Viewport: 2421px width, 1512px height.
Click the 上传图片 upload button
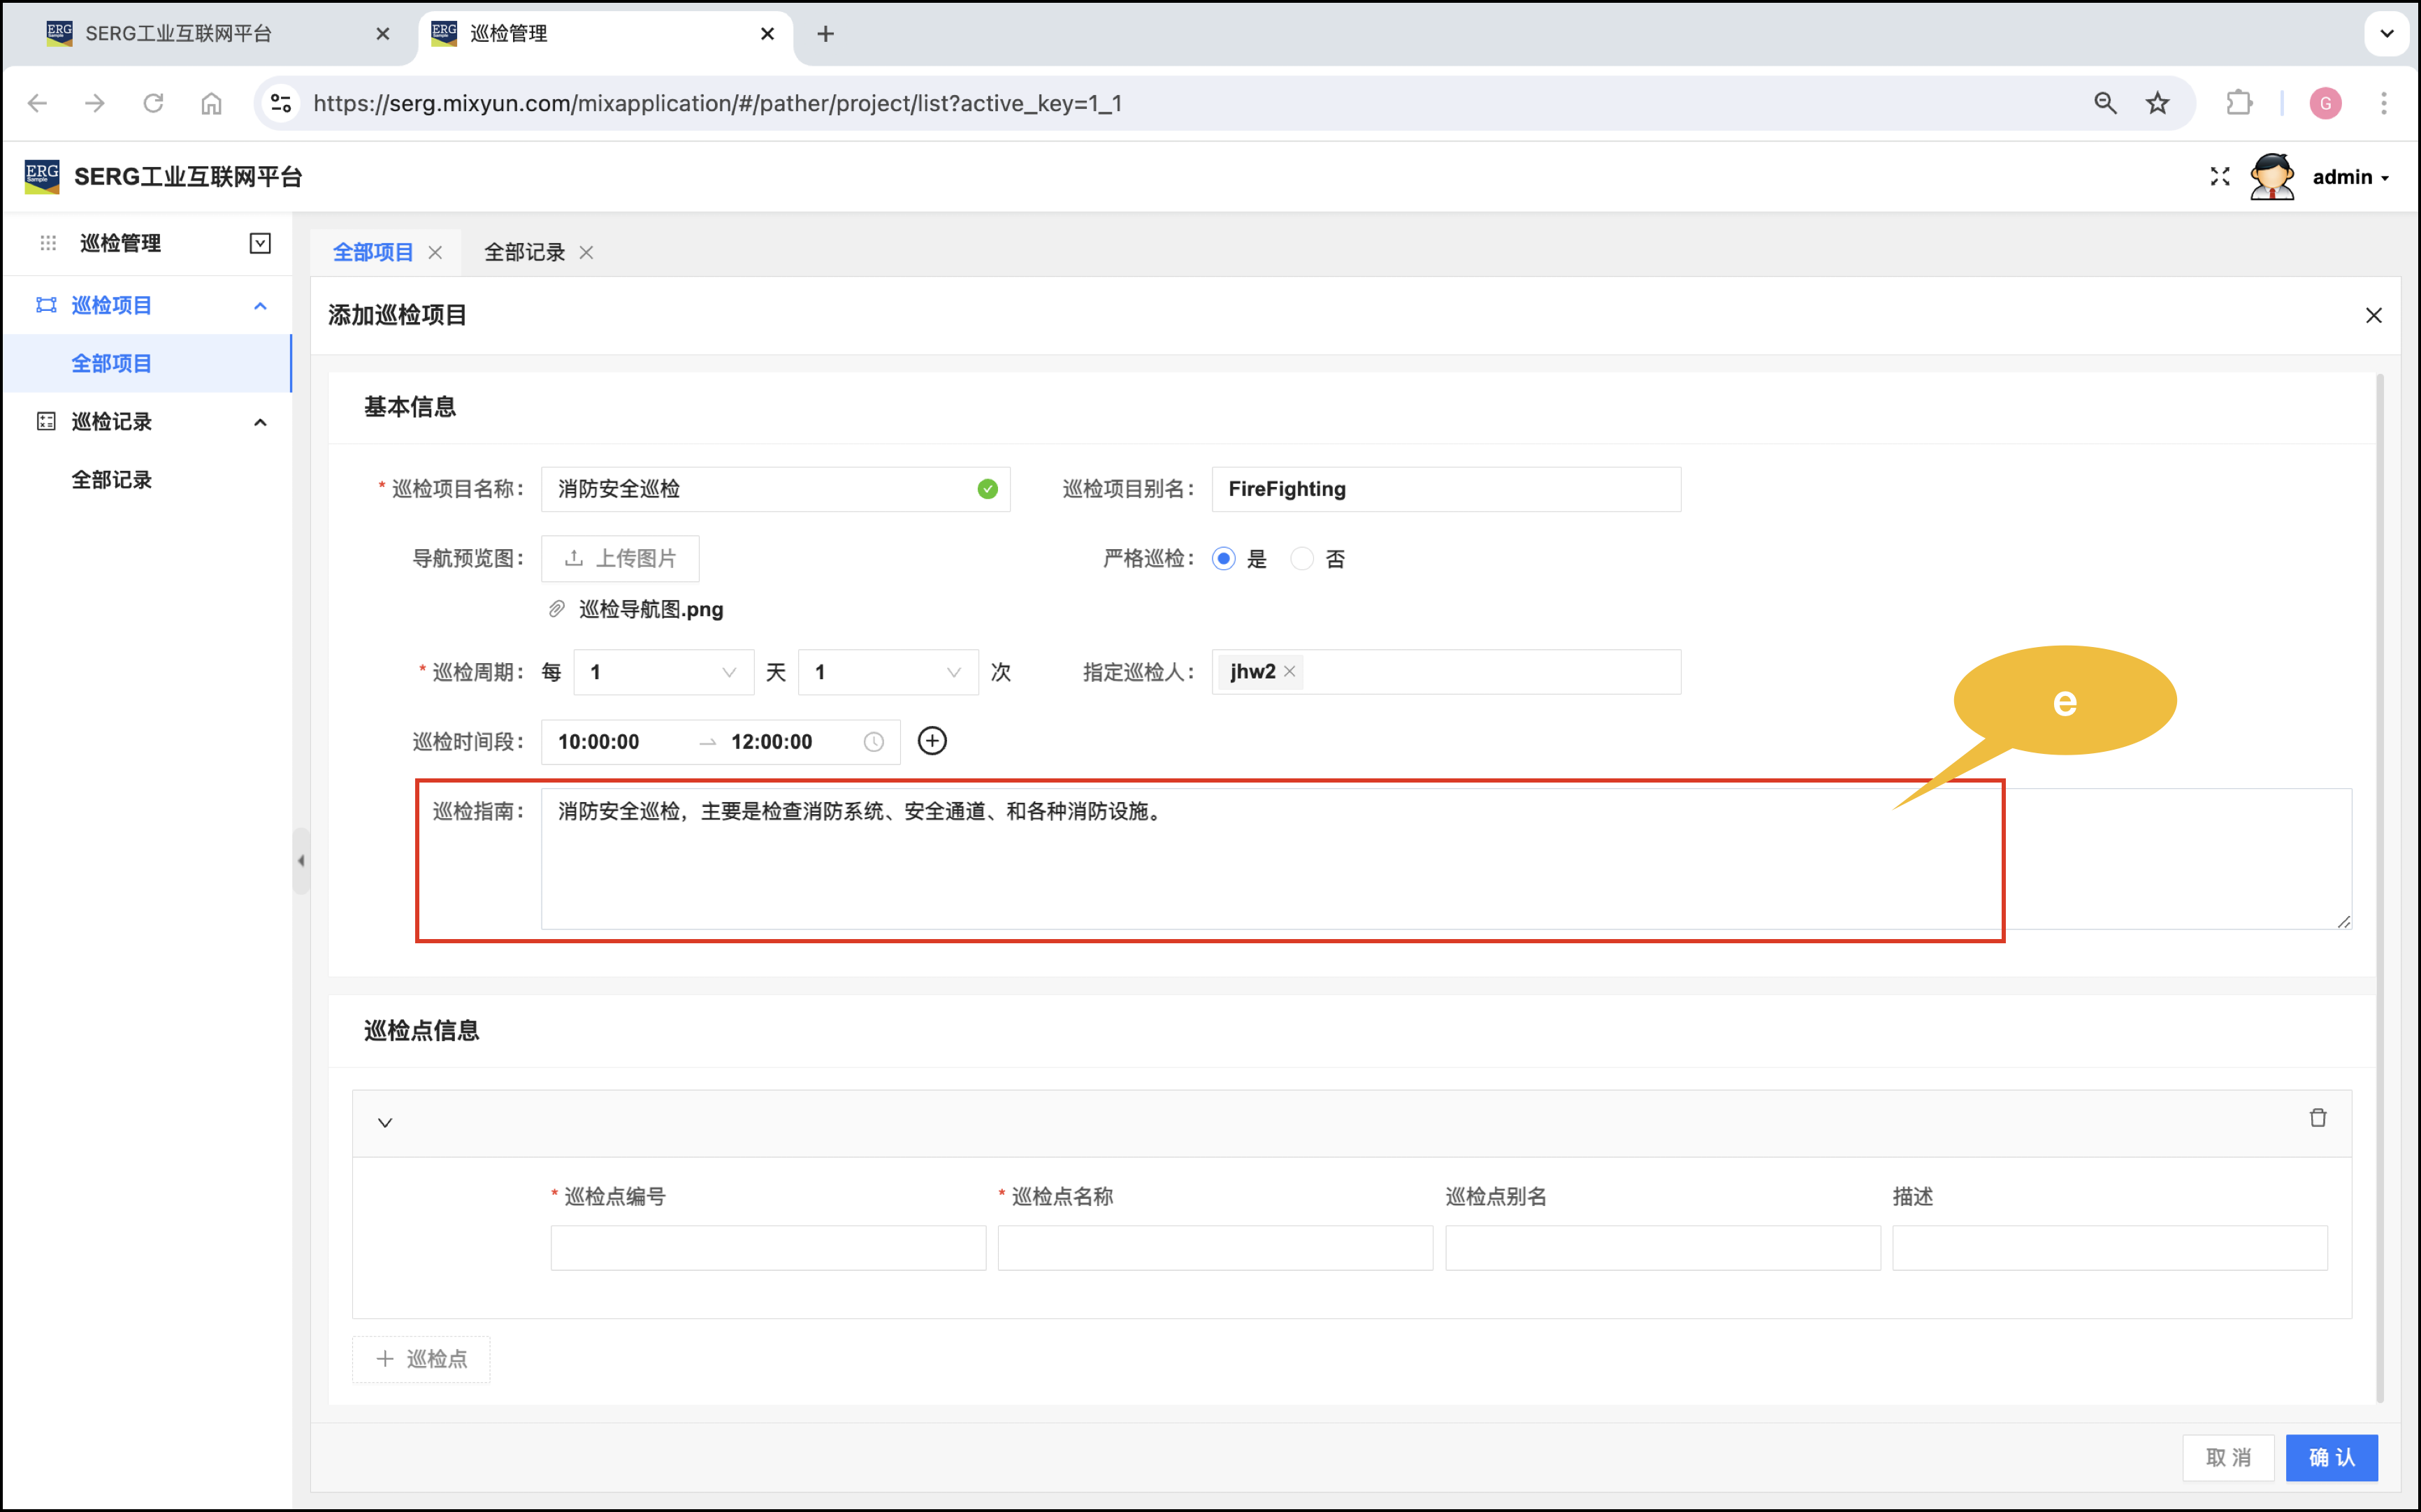point(620,559)
